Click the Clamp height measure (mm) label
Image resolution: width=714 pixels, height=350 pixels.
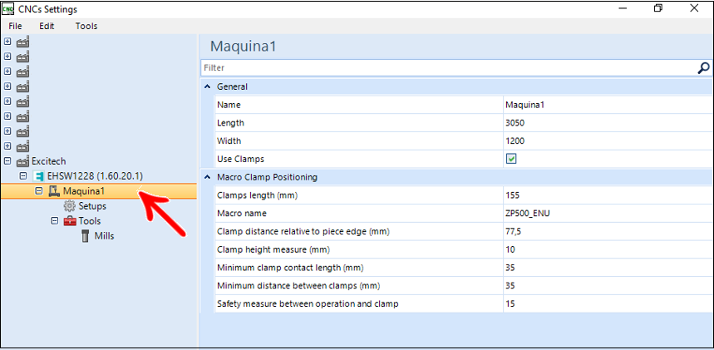[273, 249]
